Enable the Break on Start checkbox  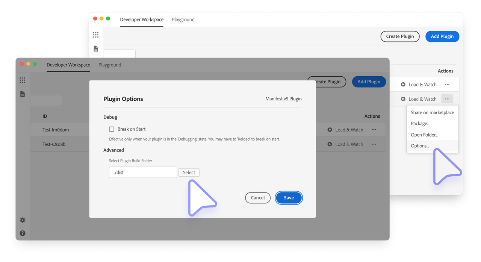coord(112,129)
